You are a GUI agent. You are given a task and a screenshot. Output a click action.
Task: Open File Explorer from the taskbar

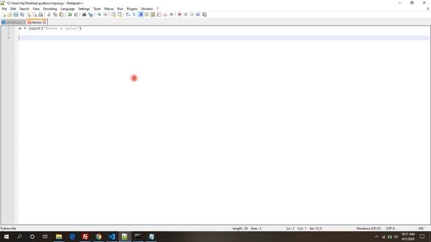click(x=59, y=237)
